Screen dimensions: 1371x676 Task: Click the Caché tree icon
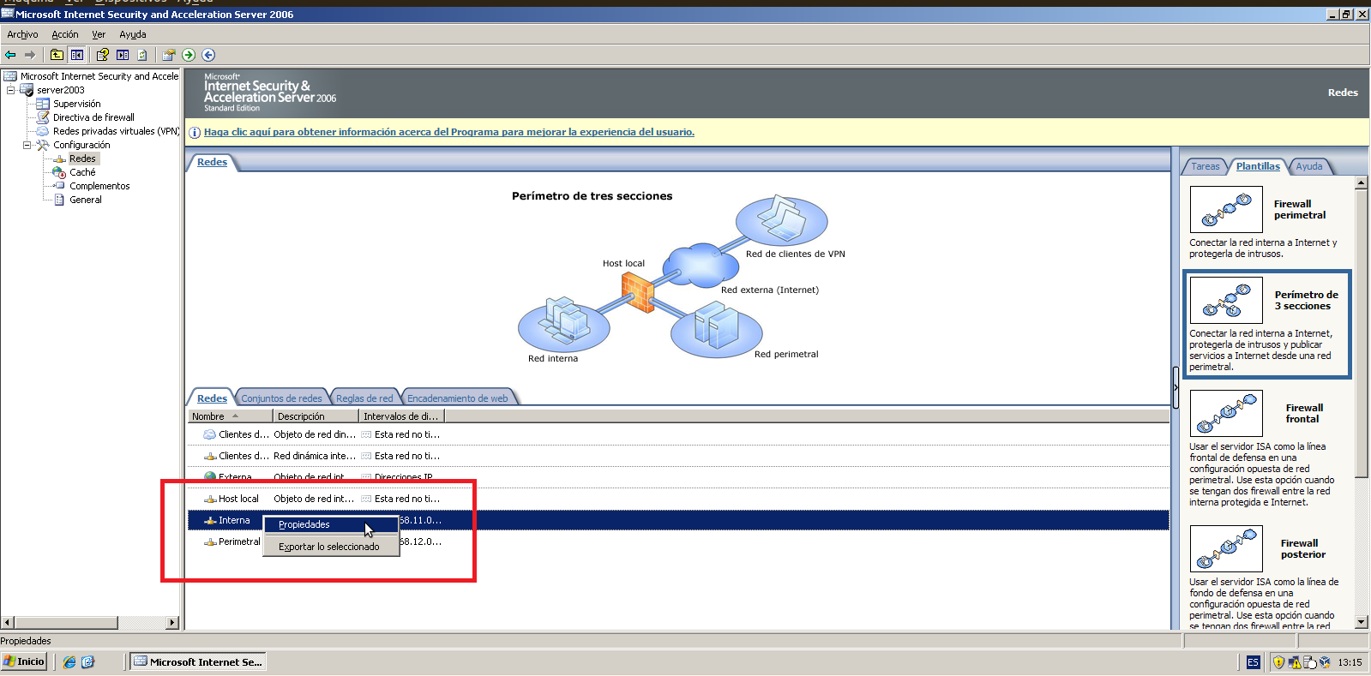pos(59,172)
